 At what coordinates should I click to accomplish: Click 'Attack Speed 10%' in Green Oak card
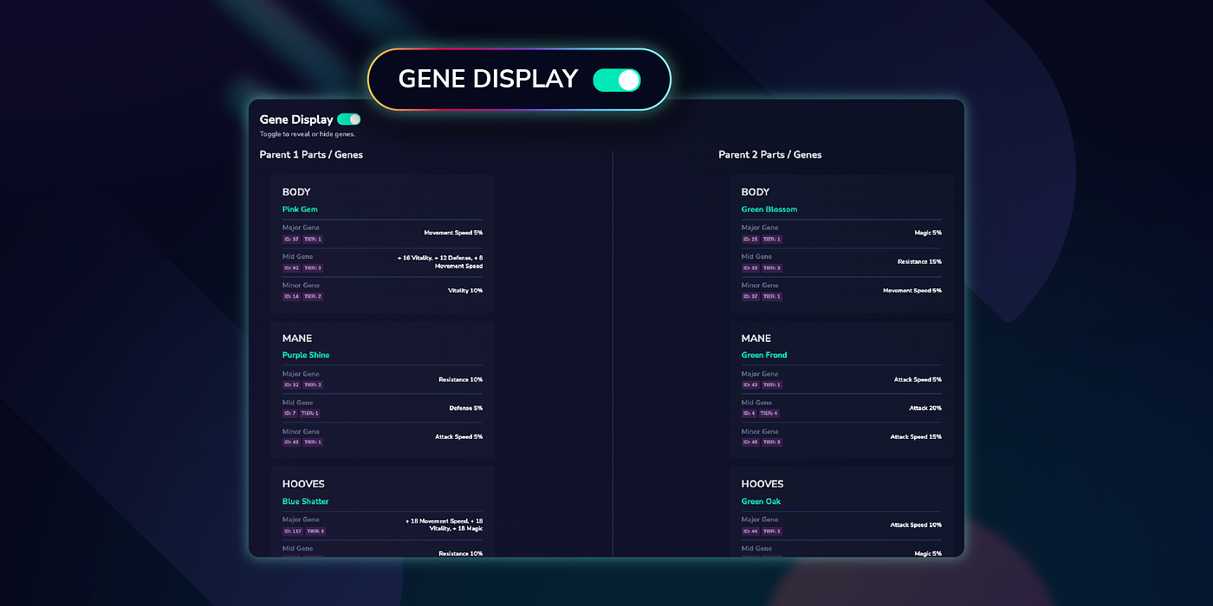pos(916,525)
